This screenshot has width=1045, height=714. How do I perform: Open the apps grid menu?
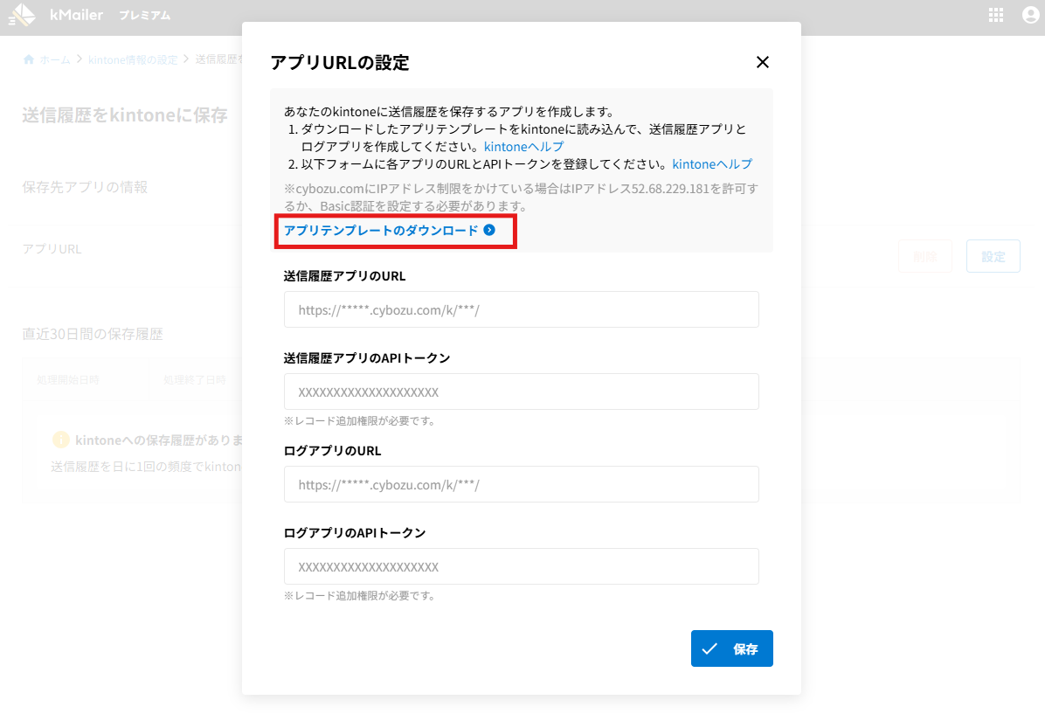(x=996, y=15)
